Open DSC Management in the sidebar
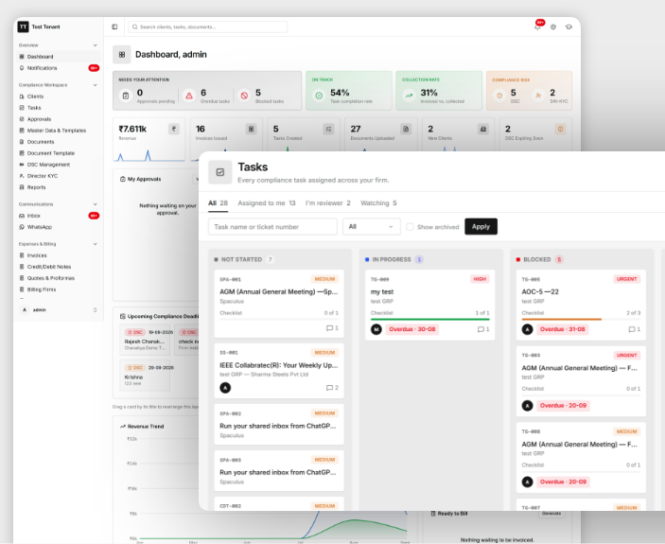Viewport: 665px width, 544px height. coord(59,165)
